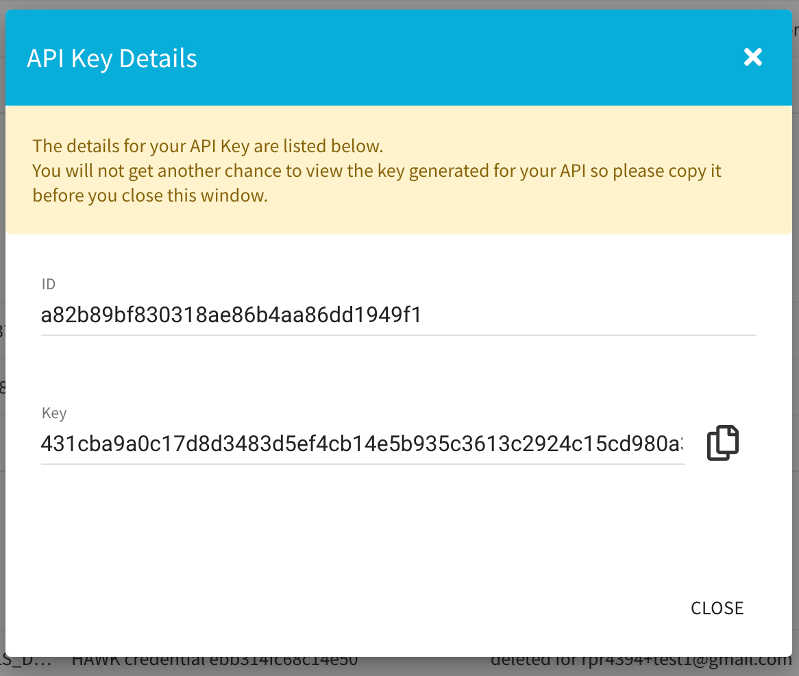Focus the ID field showing a82b89bf830318ae86b4aa86dd1949f1
The width and height of the screenshot is (799, 676).
click(x=399, y=315)
